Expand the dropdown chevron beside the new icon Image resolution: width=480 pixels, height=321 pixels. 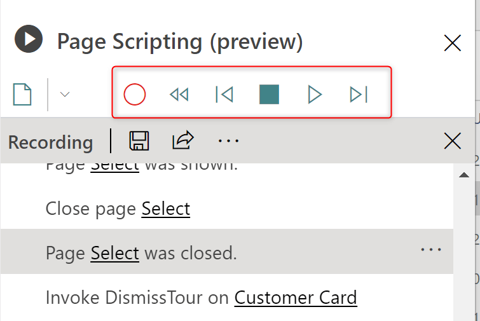click(64, 94)
